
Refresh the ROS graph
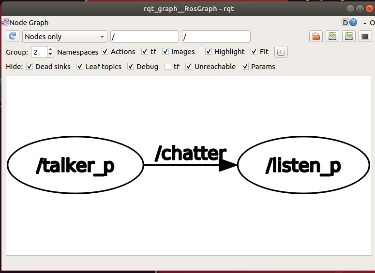coord(13,36)
